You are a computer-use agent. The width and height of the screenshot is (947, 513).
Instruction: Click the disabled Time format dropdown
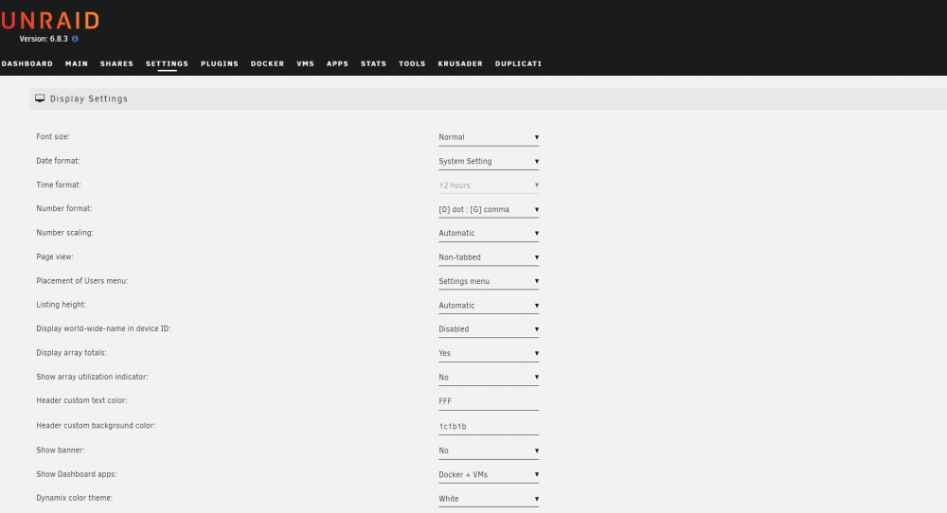(489, 186)
